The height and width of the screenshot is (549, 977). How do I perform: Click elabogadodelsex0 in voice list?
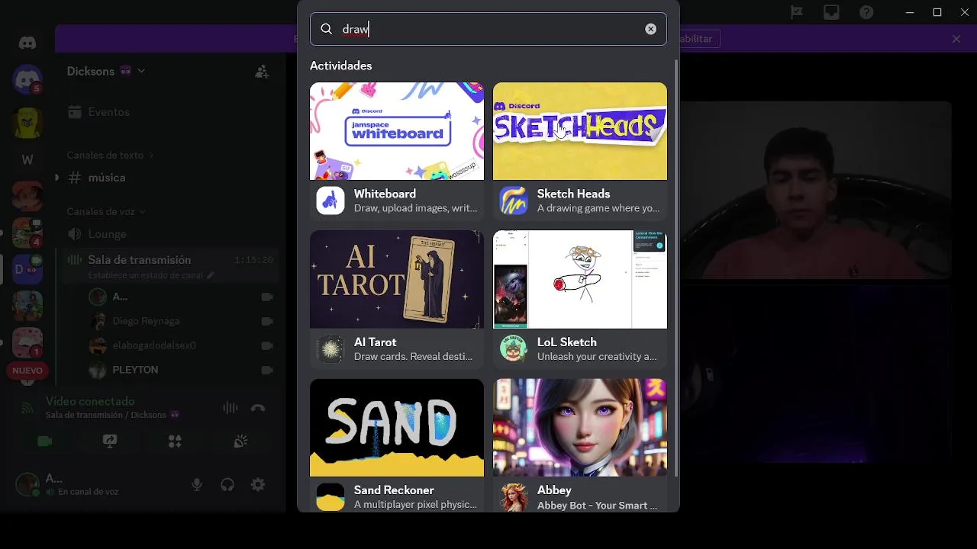(154, 345)
